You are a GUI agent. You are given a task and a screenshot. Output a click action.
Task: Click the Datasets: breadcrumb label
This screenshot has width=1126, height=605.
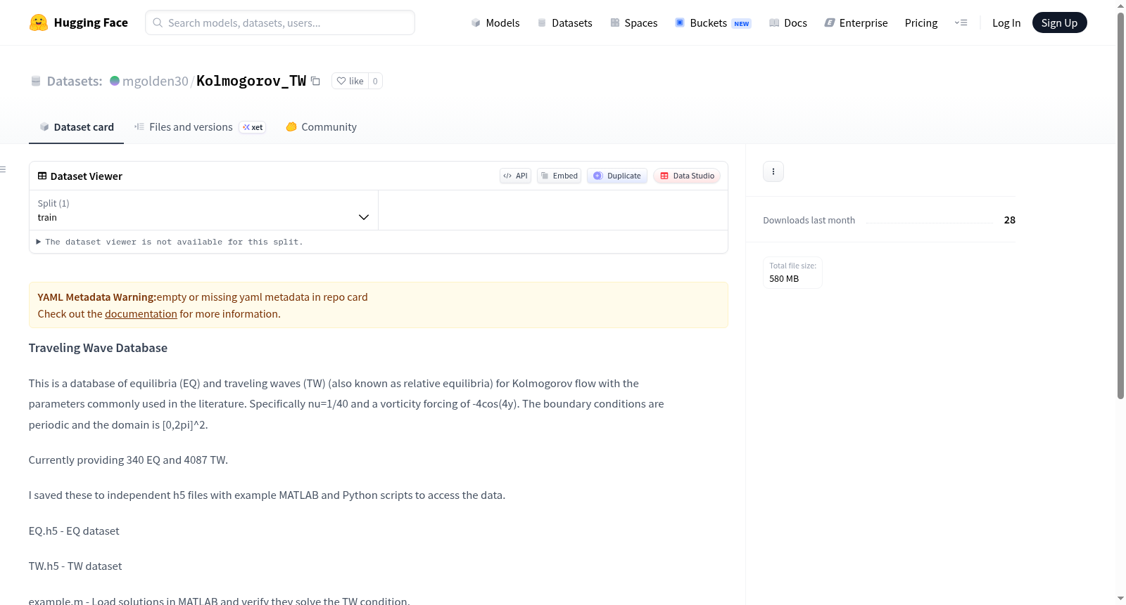[x=75, y=82]
